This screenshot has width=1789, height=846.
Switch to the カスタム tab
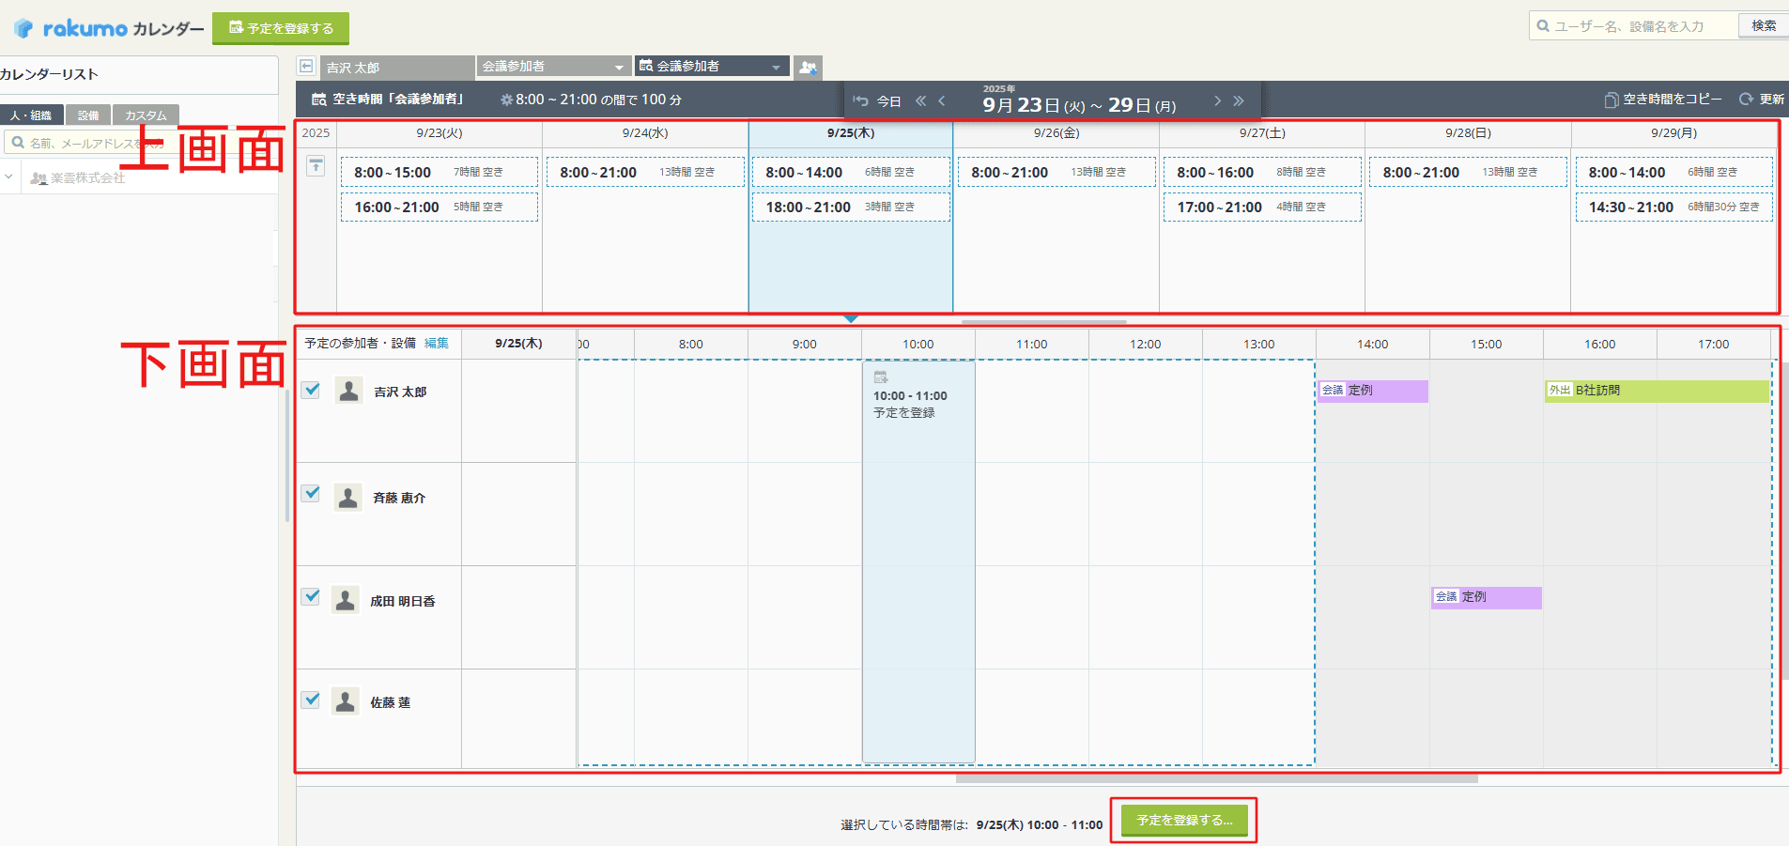pos(146,115)
